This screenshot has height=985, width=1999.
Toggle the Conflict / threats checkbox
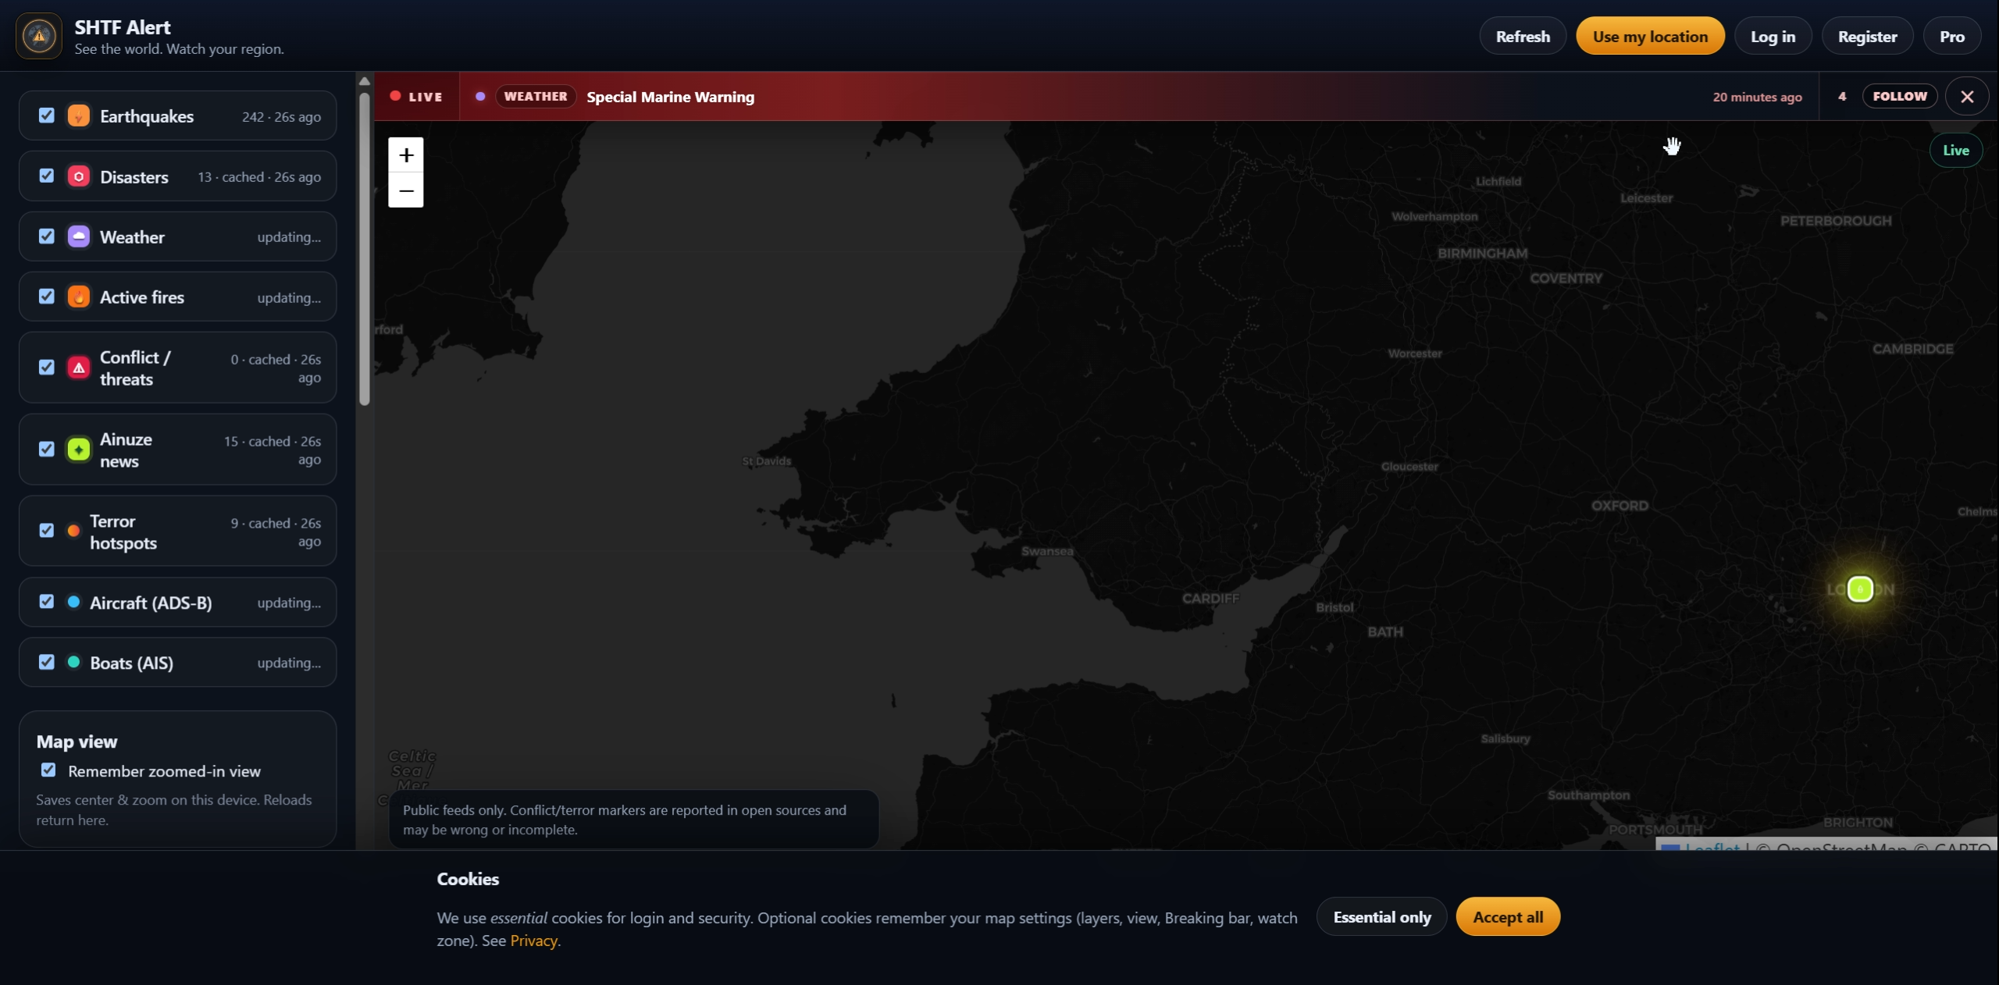pyautogui.click(x=47, y=367)
